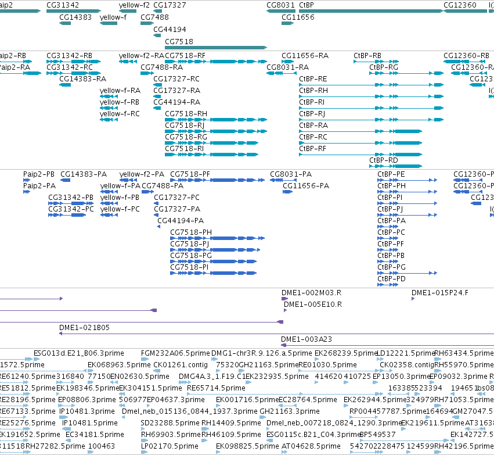
Task: Click protein yellow-f2-PA
Action: tap(142, 174)
